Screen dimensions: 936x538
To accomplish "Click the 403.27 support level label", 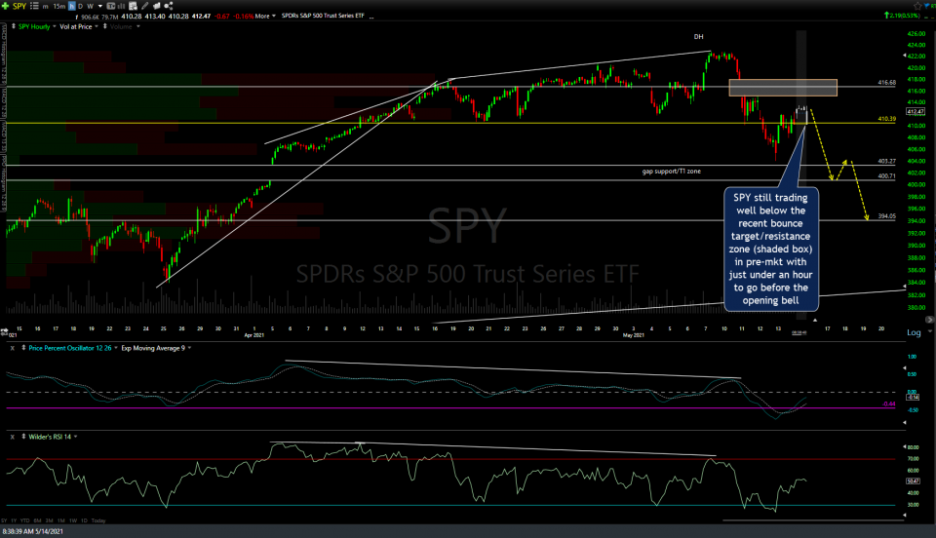I will [x=886, y=161].
